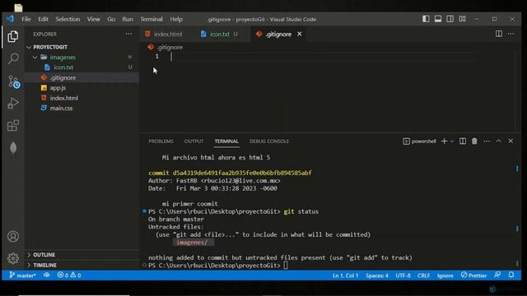Open editor More Actions ellipsis
The height and width of the screenshot is (296, 527).
tap(511, 34)
